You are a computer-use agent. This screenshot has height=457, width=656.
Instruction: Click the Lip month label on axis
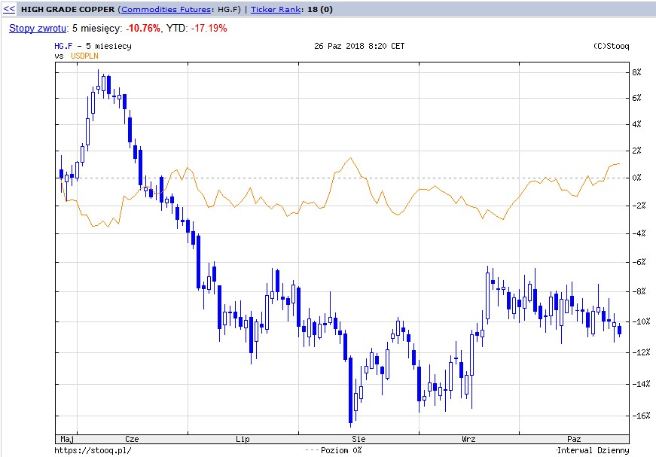pos(243,439)
